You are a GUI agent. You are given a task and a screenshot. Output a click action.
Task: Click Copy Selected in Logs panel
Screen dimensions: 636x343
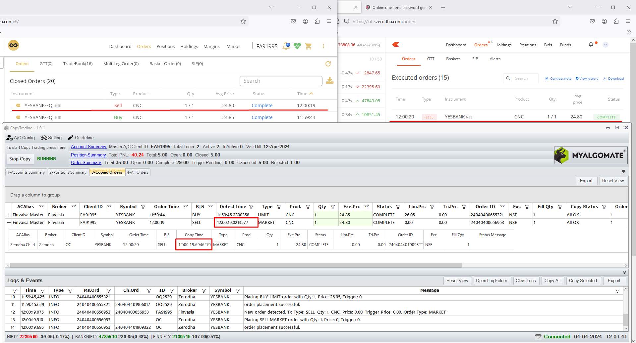[583, 280]
